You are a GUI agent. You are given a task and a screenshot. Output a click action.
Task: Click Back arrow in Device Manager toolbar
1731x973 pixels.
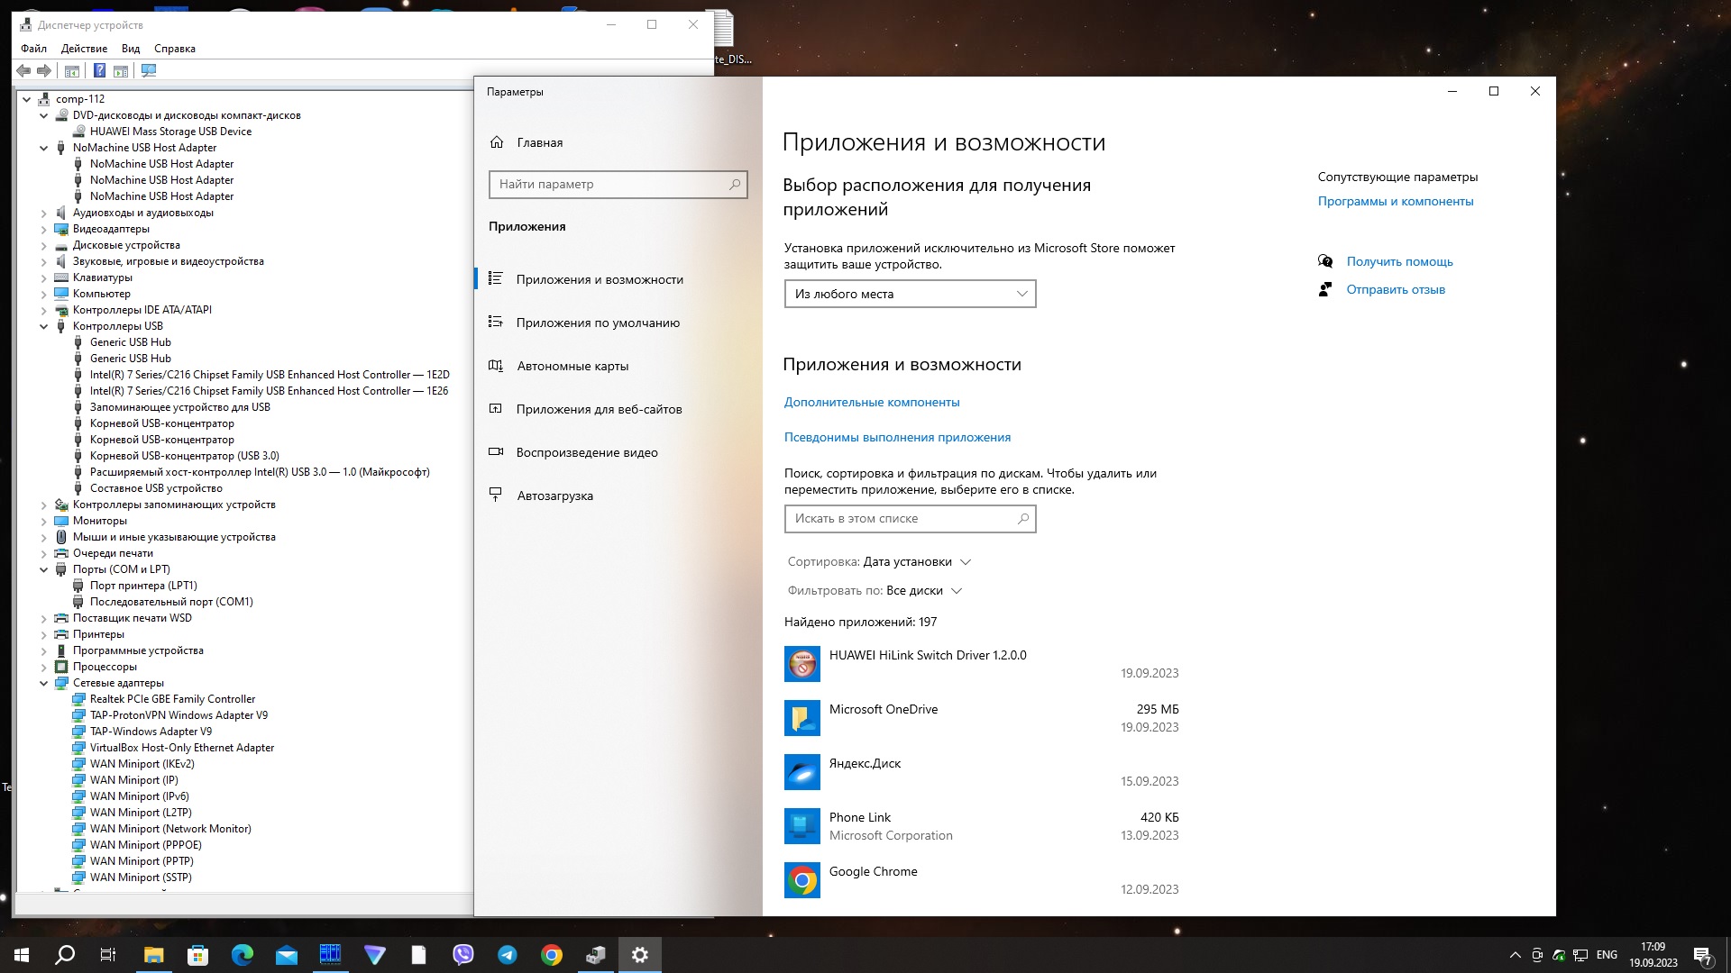(x=23, y=71)
